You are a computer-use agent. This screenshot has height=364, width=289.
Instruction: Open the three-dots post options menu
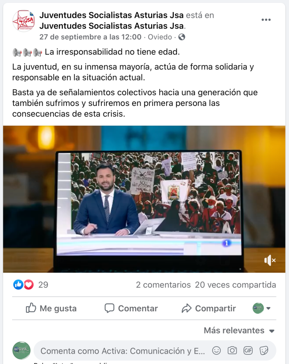click(x=266, y=20)
